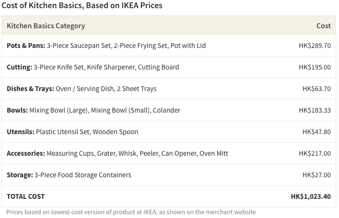Click the HK$47.80 price cell
The height and width of the screenshot is (218, 339).
pyautogui.click(x=317, y=132)
